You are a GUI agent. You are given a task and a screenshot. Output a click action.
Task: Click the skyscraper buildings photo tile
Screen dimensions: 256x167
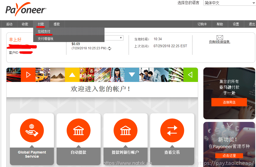[x=161, y=75]
